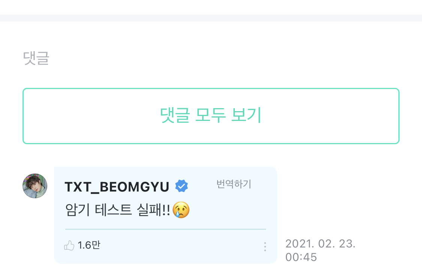The image size is (422, 276).
Task: Open the TXT_BEOMGYU username
Action: tap(117, 187)
